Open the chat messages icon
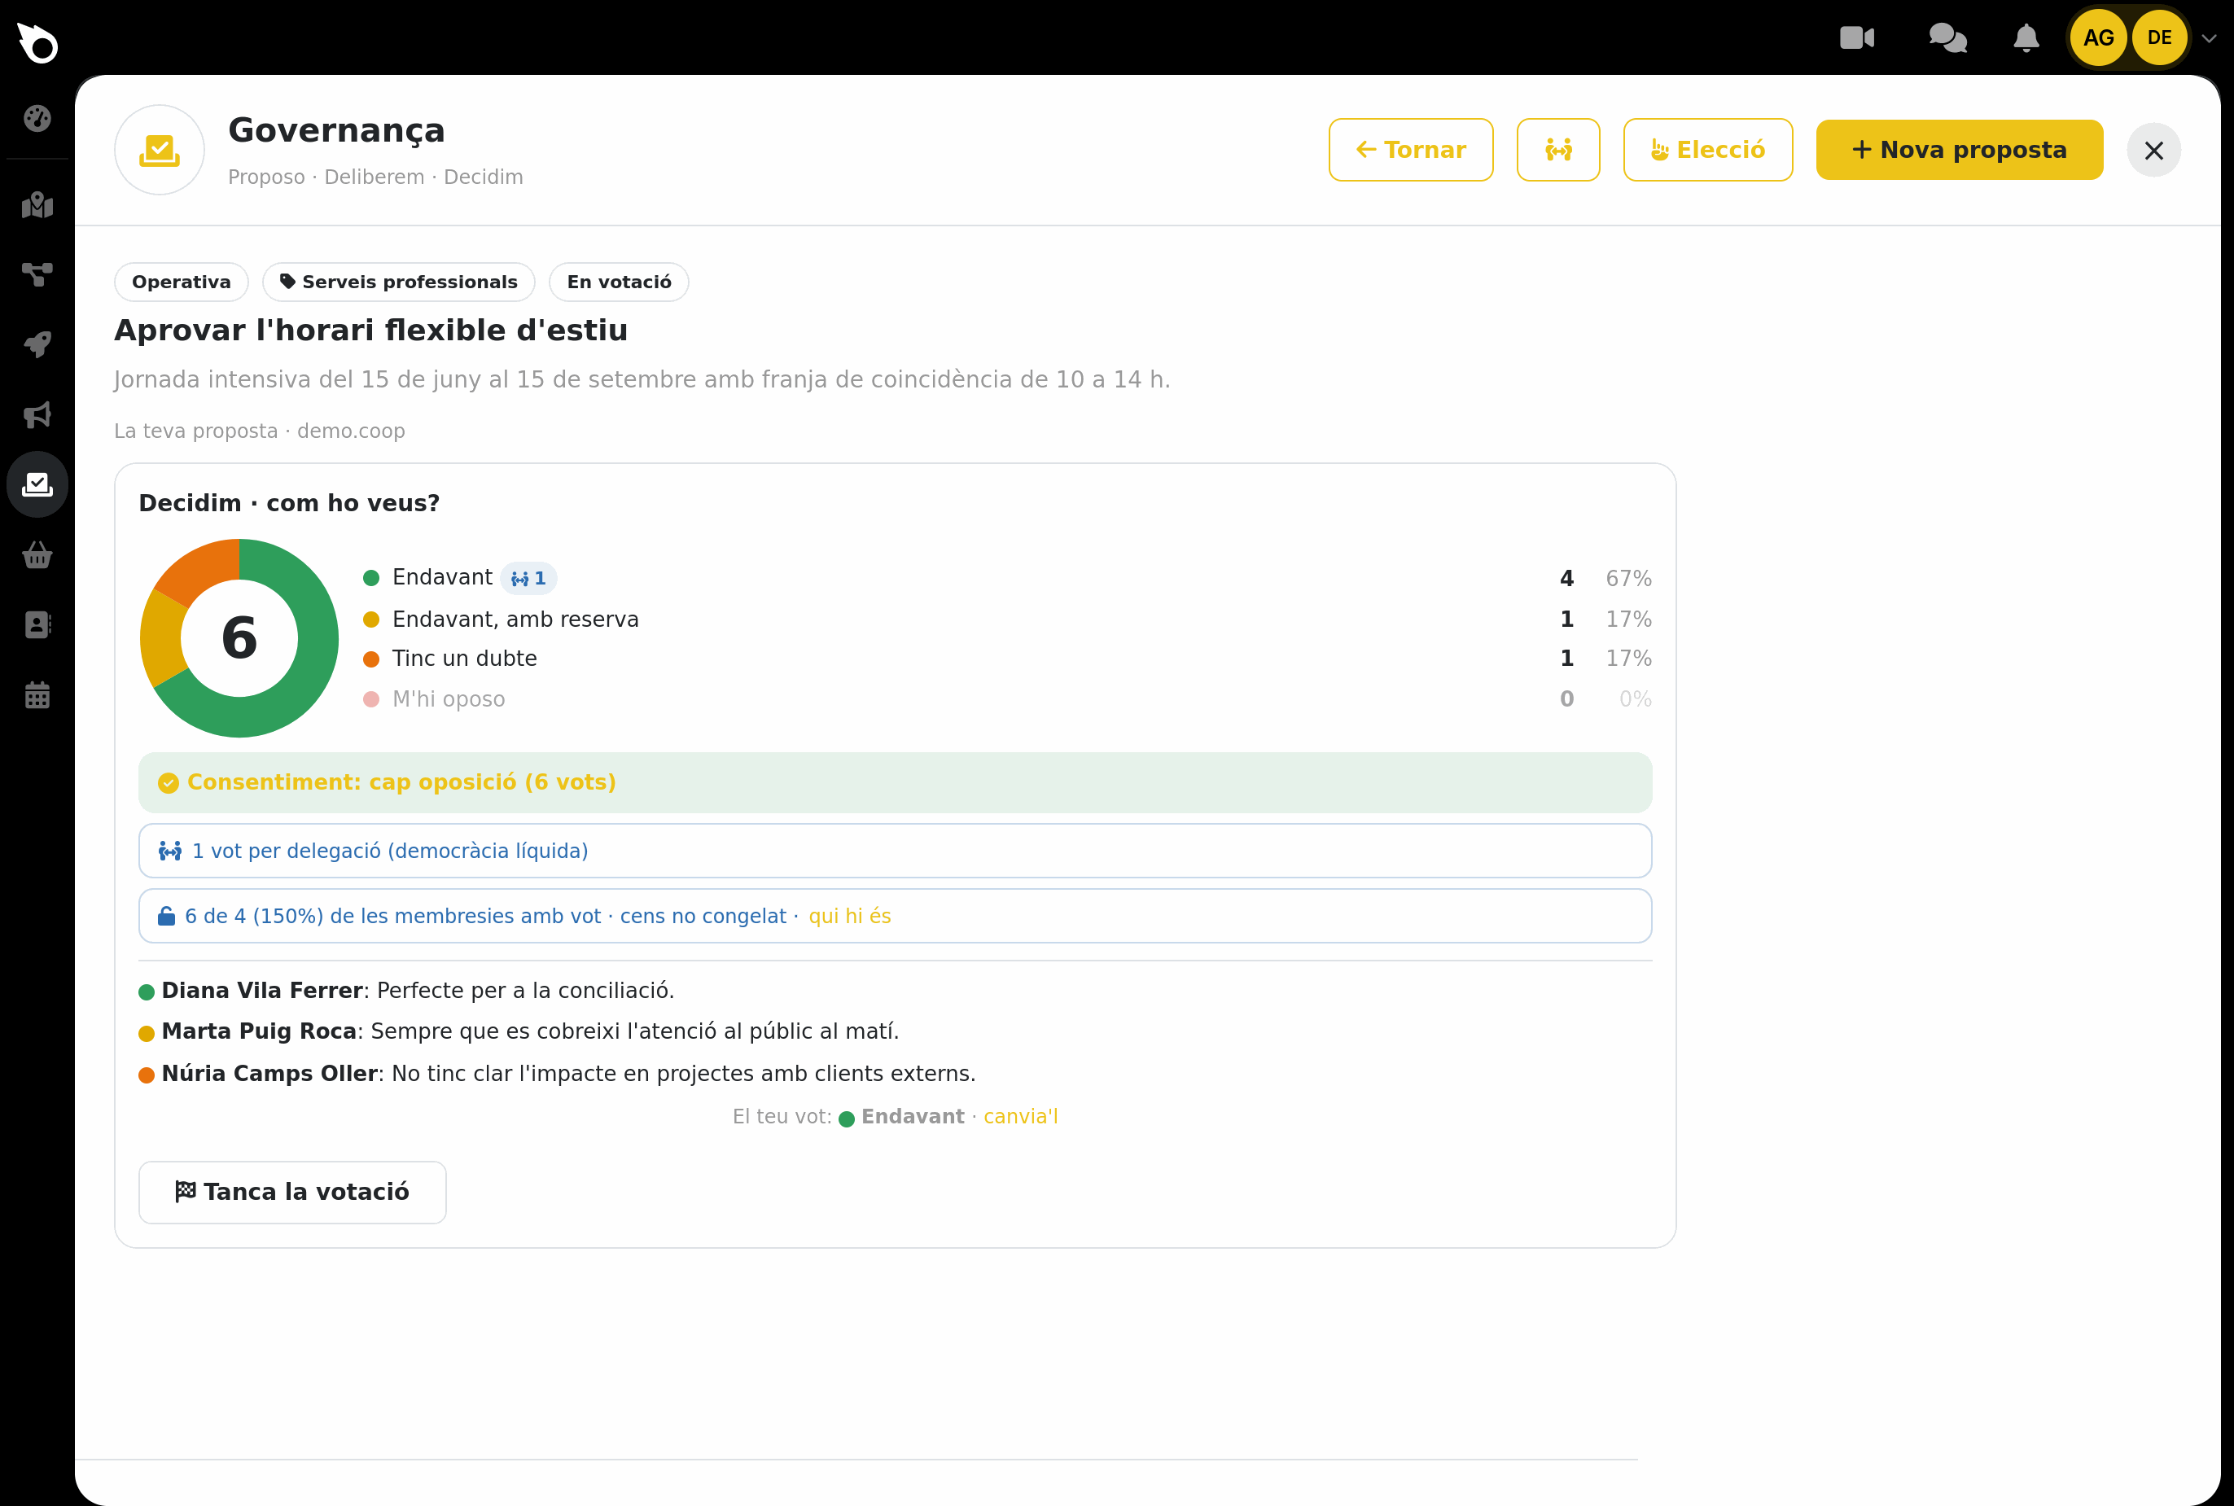2234x1506 pixels. (x=1947, y=38)
